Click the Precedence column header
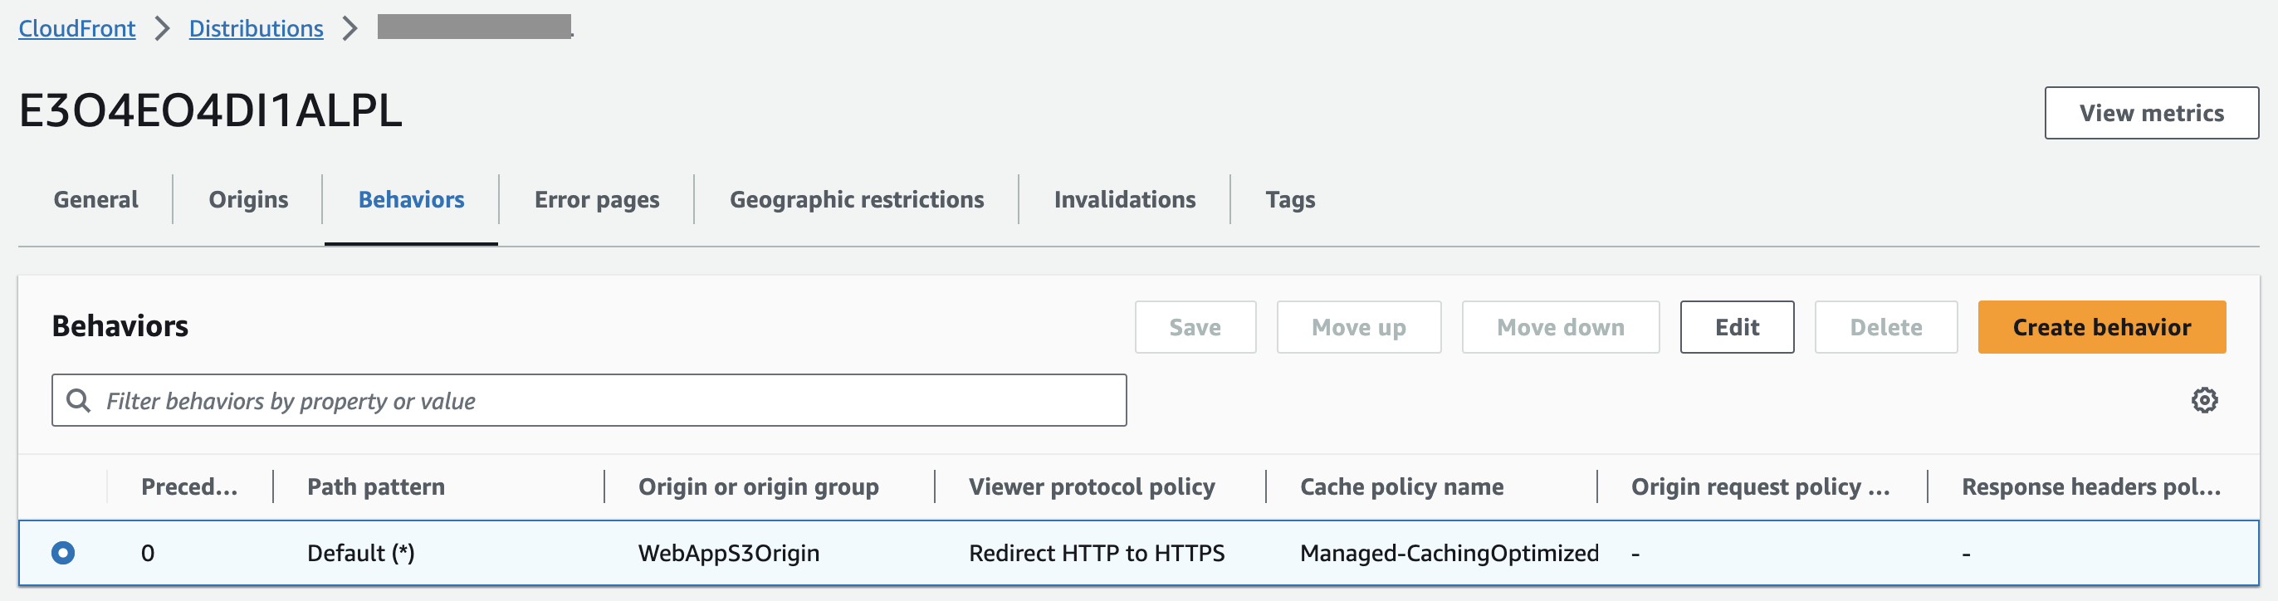Viewport: 2278px width, 601px height. (189, 487)
